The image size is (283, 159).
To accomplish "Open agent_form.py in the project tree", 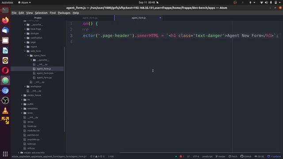I will 44,78.
